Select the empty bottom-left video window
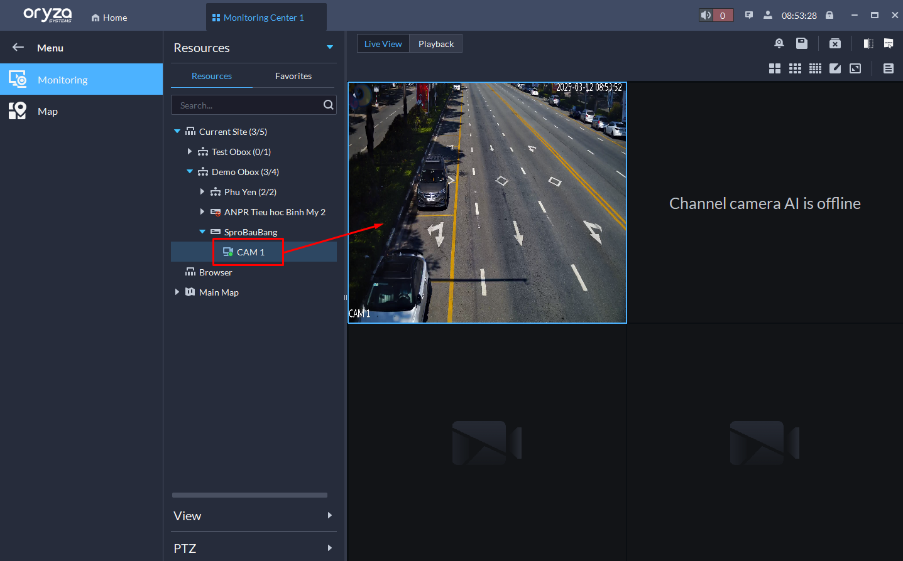This screenshot has width=903, height=561. click(487, 442)
